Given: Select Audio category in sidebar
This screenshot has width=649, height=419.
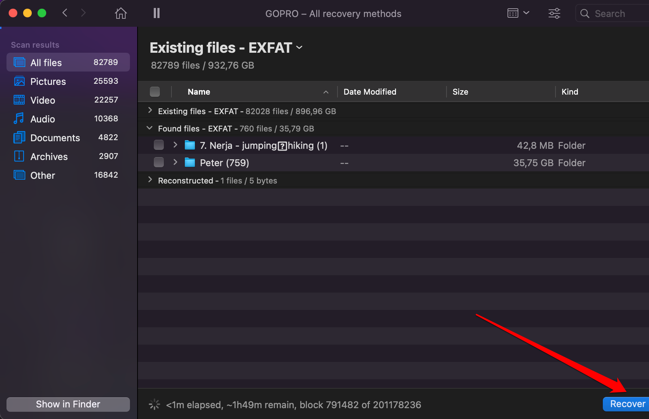Looking at the screenshot, I should [68, 119].
